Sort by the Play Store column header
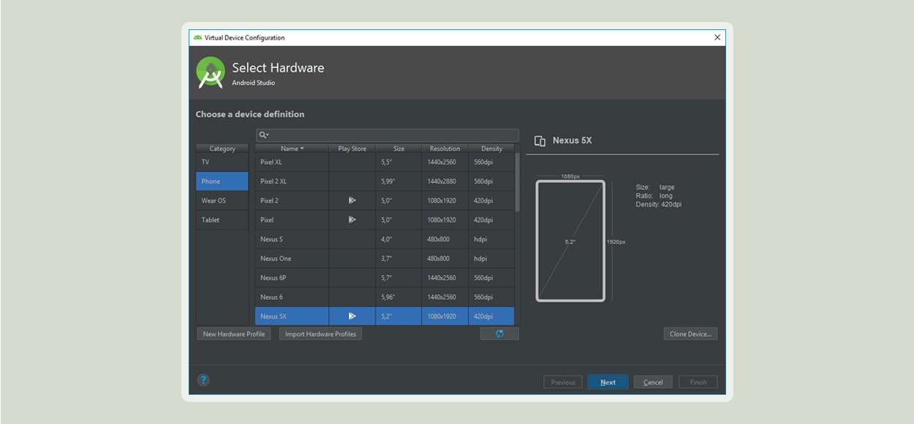 tap(352, 148)
